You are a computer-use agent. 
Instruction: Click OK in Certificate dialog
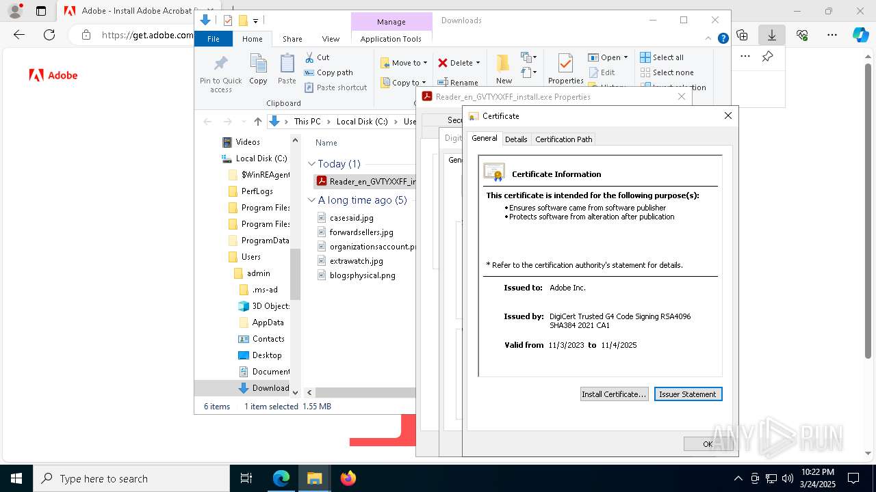708,444
